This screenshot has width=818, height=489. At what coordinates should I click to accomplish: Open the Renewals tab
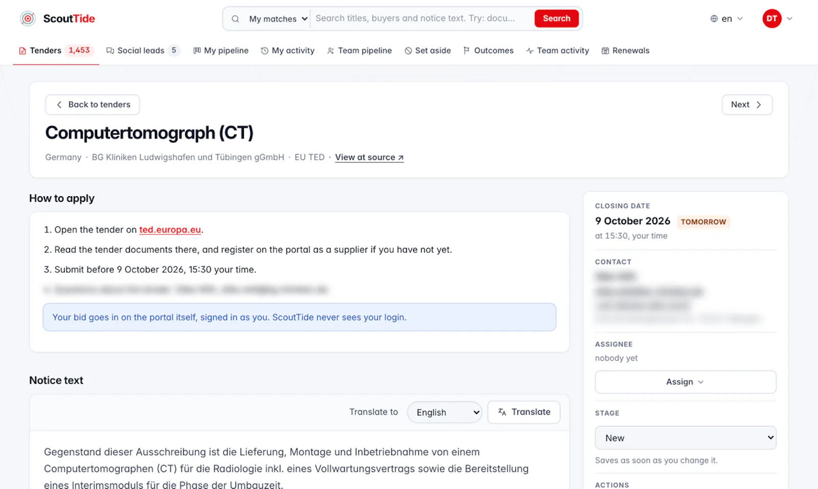(625, 51)
